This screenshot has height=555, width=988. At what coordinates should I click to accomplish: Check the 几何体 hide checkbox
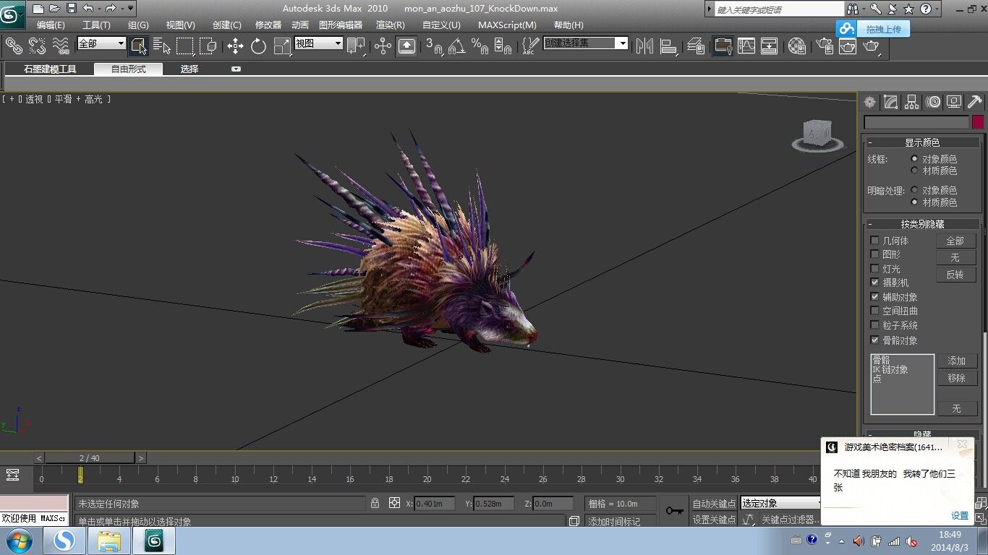click(x=874, y=241)
